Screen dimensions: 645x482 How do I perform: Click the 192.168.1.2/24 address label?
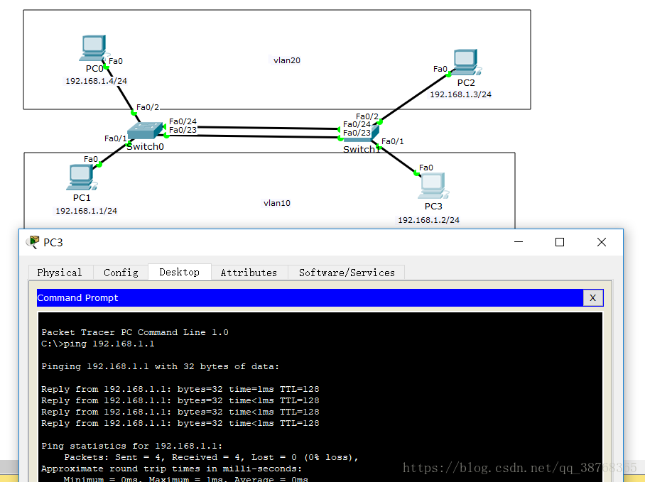click(x=428, y=220)
